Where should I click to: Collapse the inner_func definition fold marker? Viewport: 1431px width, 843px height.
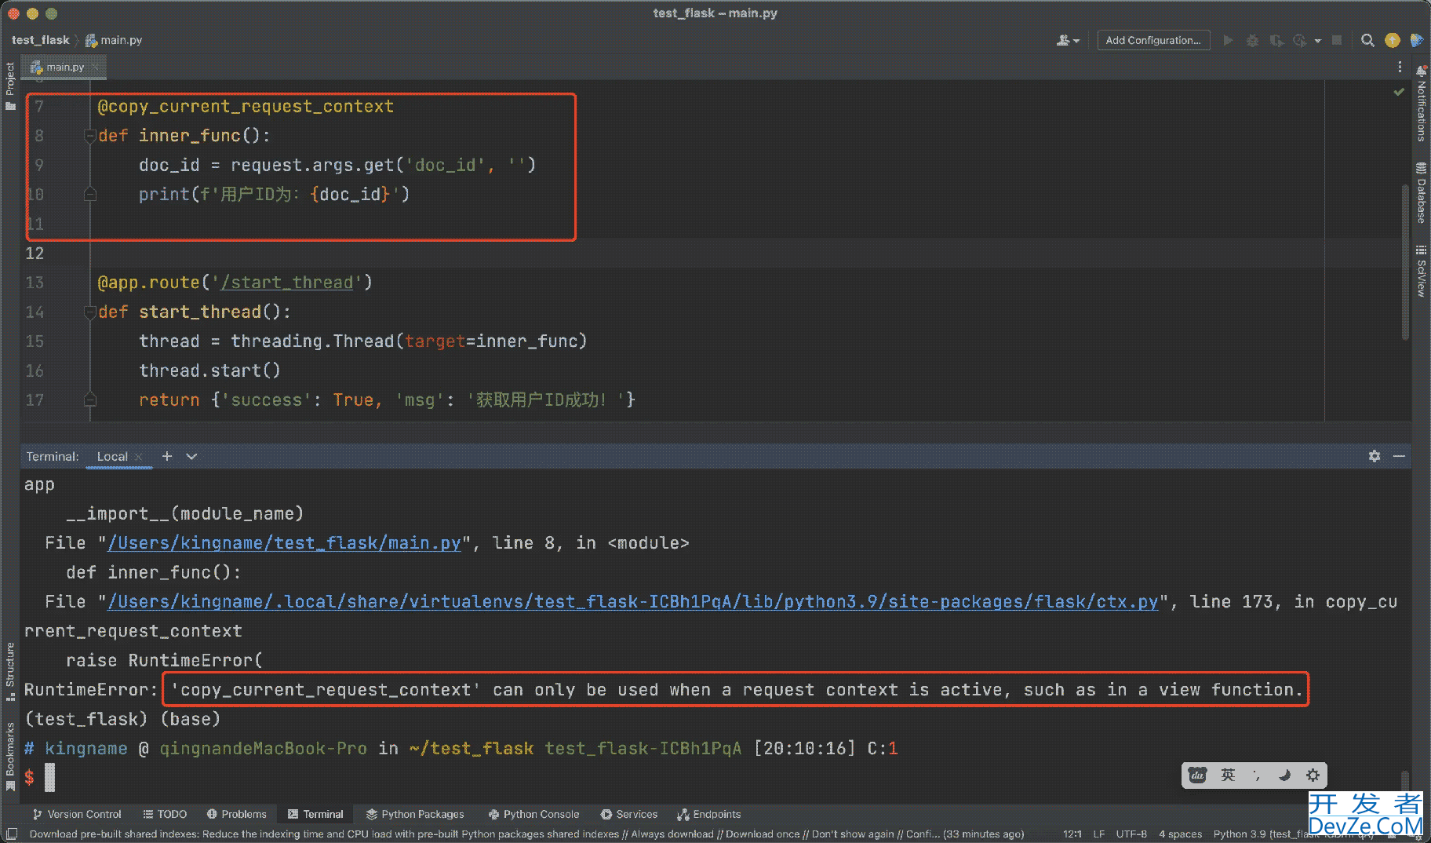point(90,136)
